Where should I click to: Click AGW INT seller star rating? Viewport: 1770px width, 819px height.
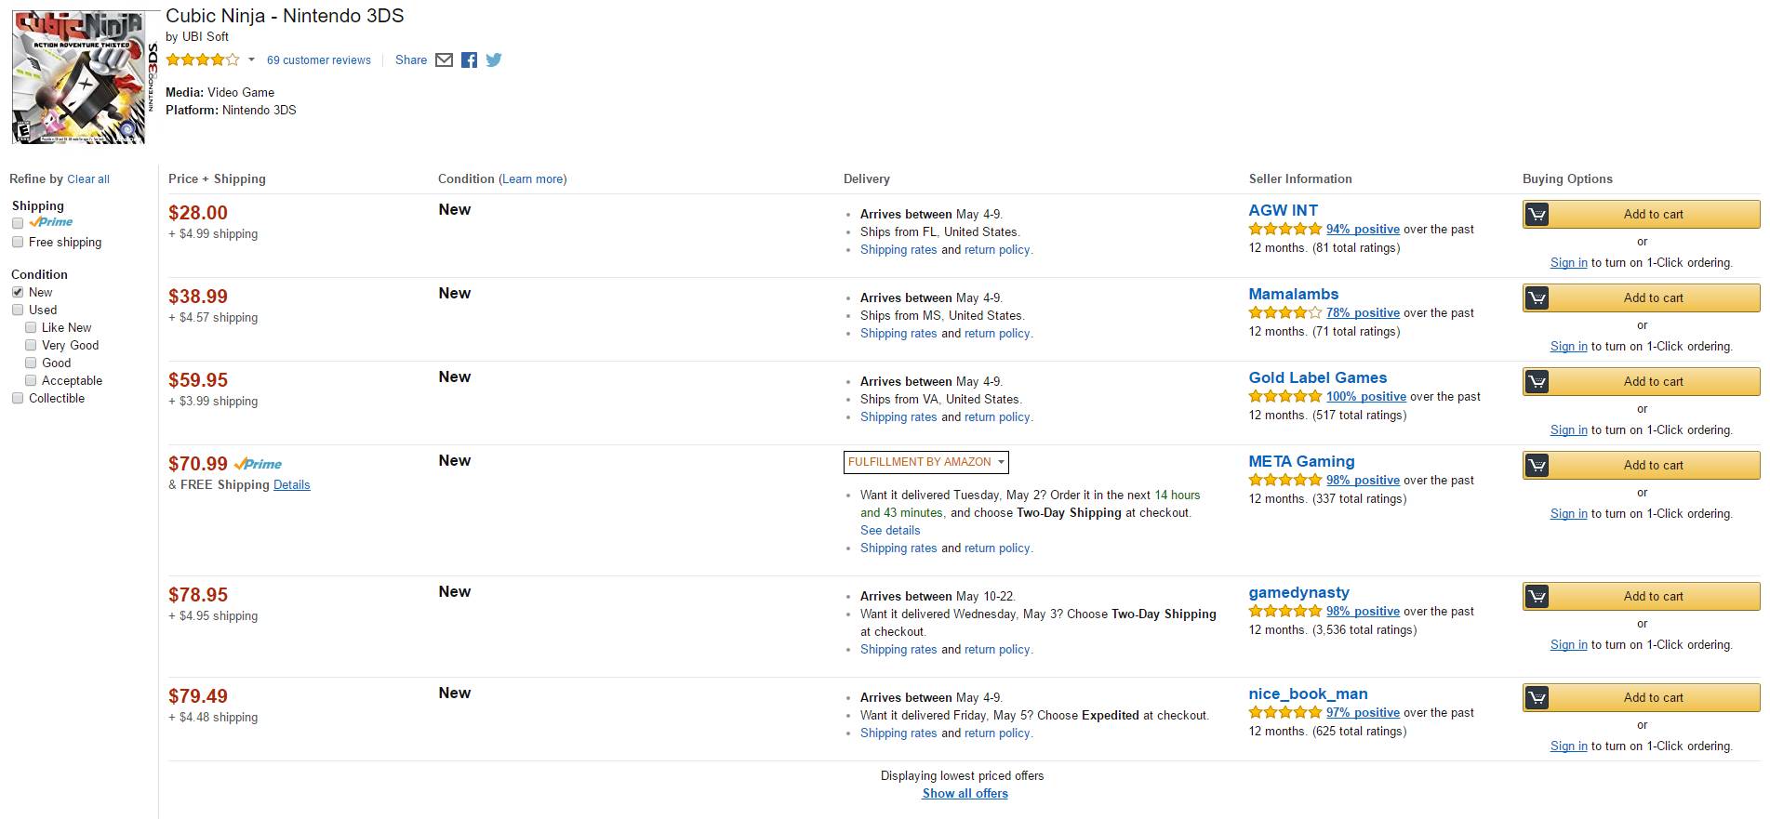pos(1284,230)
